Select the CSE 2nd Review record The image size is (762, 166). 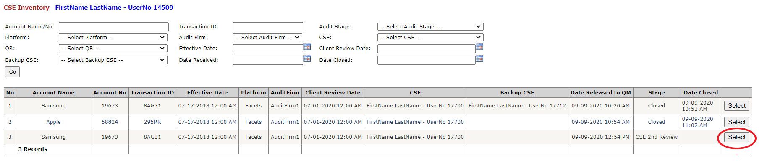[737, 137]
